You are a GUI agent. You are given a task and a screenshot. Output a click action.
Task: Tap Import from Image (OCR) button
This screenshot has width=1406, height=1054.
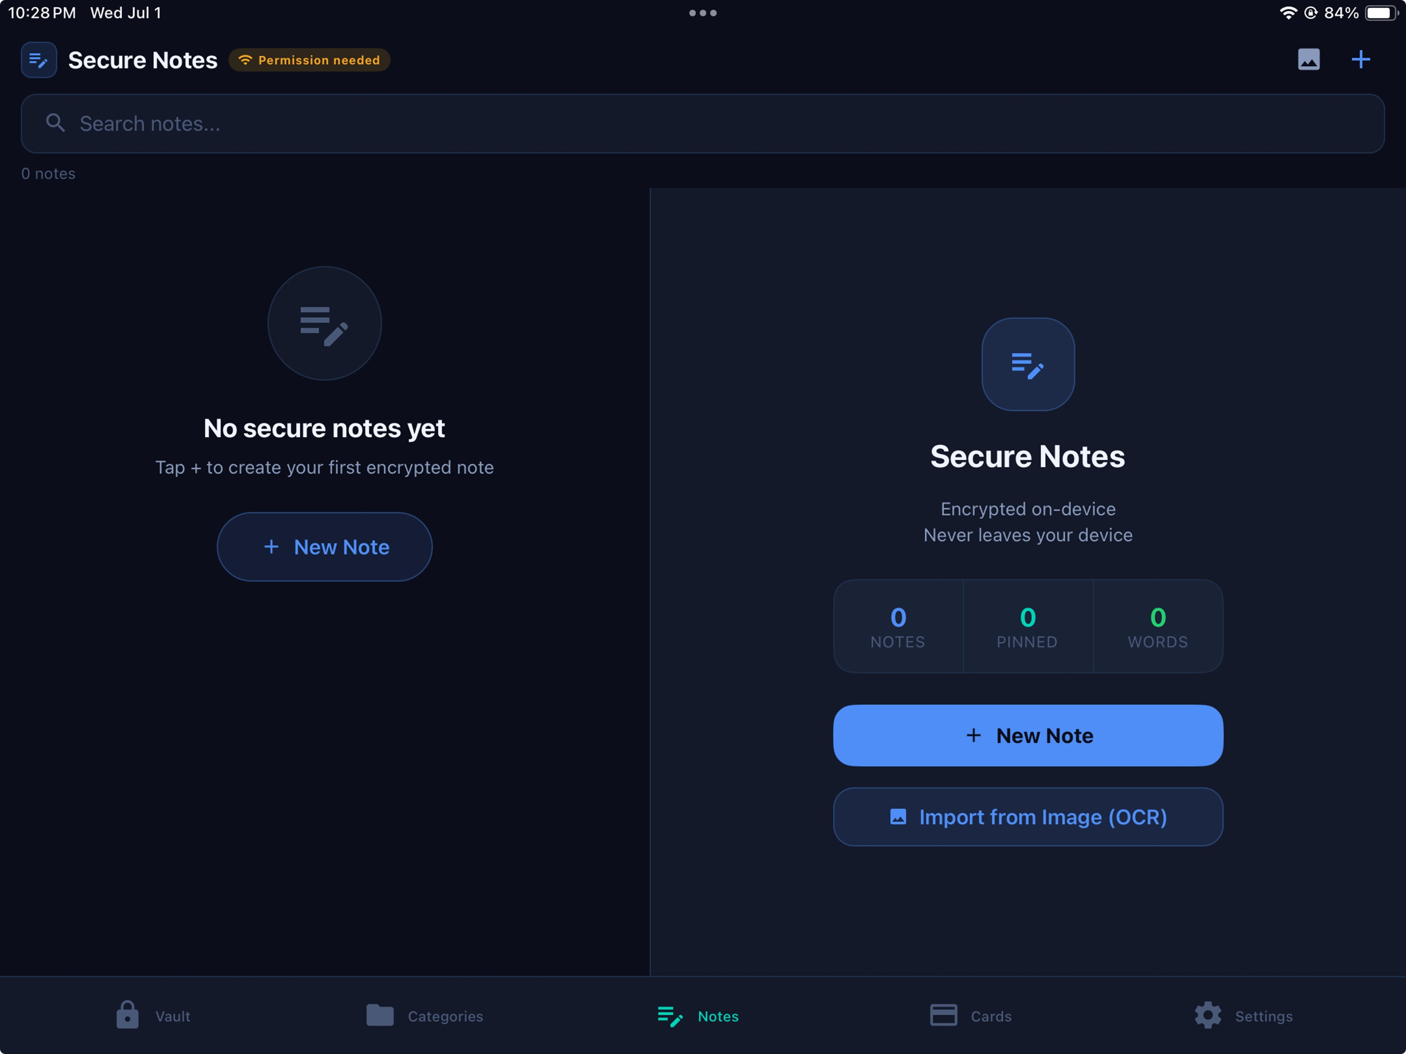(1028, 817)
